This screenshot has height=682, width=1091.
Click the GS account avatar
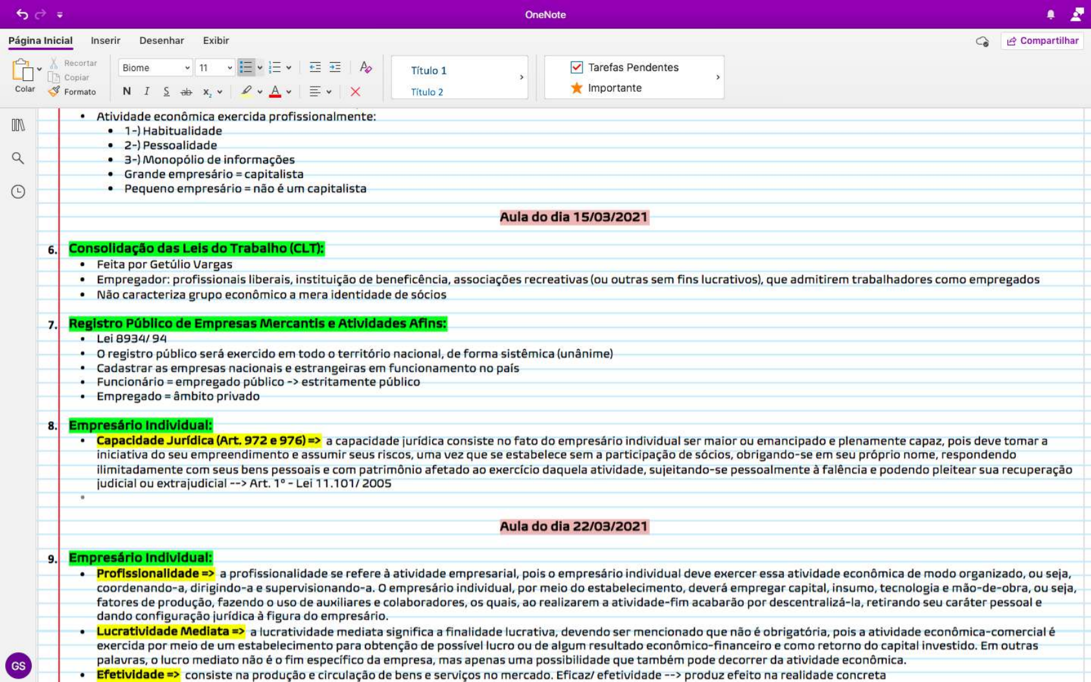(18, 665)
